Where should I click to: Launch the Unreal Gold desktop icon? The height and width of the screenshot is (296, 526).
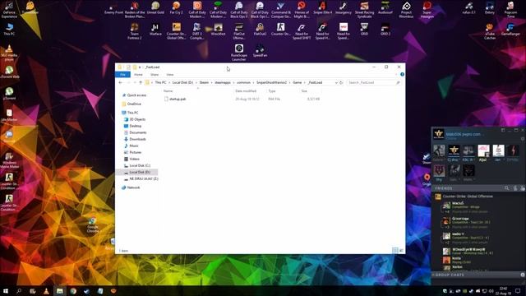[155, 8]
